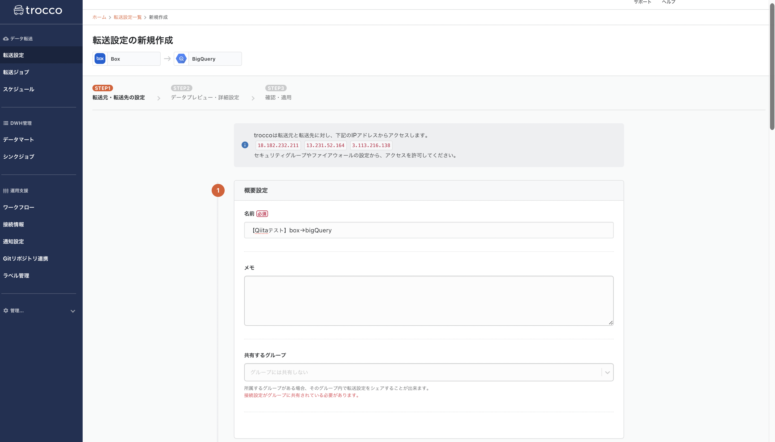Select the STEP1 転送元・転送先の設定 step
The height and width of the screenshot is (442, 775).
pos(118,93)
